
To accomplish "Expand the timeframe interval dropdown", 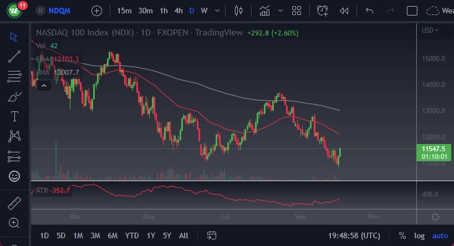I will click(217, 11).
